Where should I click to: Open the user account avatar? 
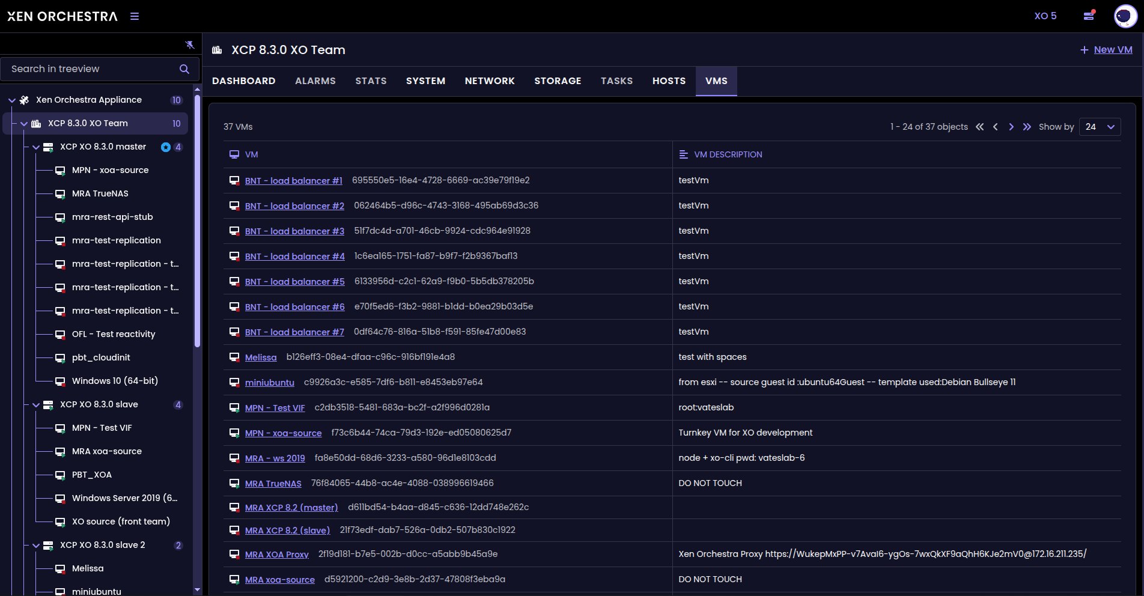1125,16
